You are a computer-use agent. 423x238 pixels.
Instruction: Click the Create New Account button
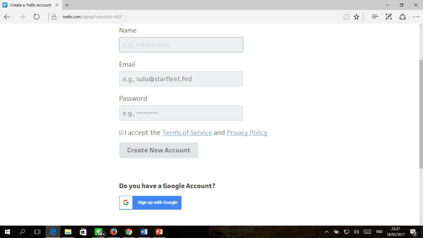click(x=159, y=150)
